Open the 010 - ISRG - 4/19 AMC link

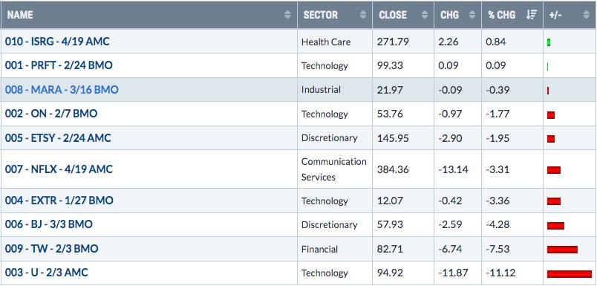coord(57,42)
